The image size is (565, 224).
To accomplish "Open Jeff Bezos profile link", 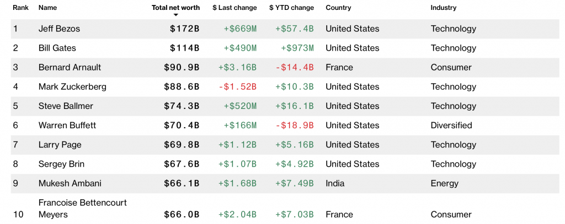I will (x=61, y=29).
